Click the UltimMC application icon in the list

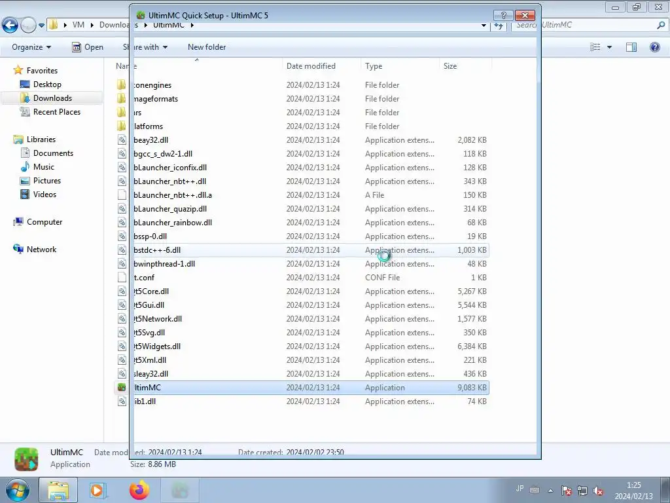[122, 388]
